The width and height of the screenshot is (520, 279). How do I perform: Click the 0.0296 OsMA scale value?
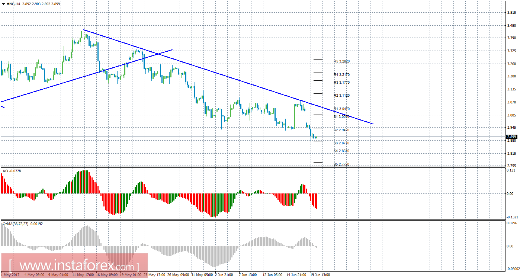[x=512, y=223]
